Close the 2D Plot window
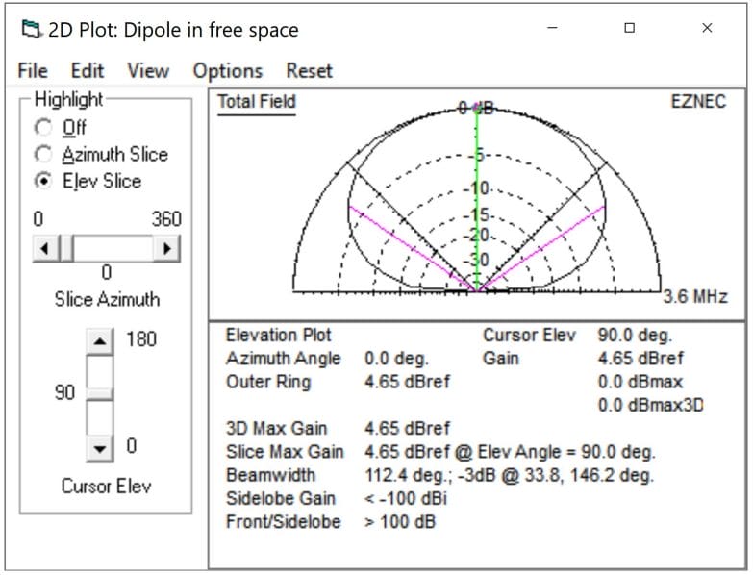 (x=707, y=29)
